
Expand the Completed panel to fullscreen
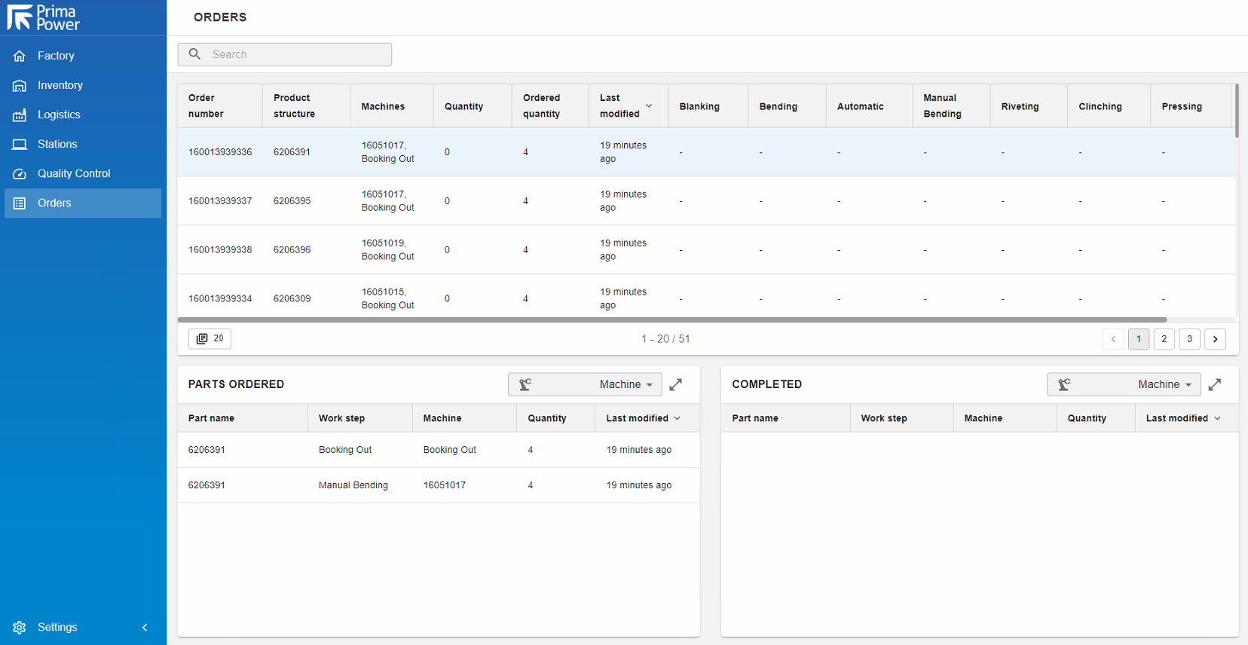coord(1215,384)
